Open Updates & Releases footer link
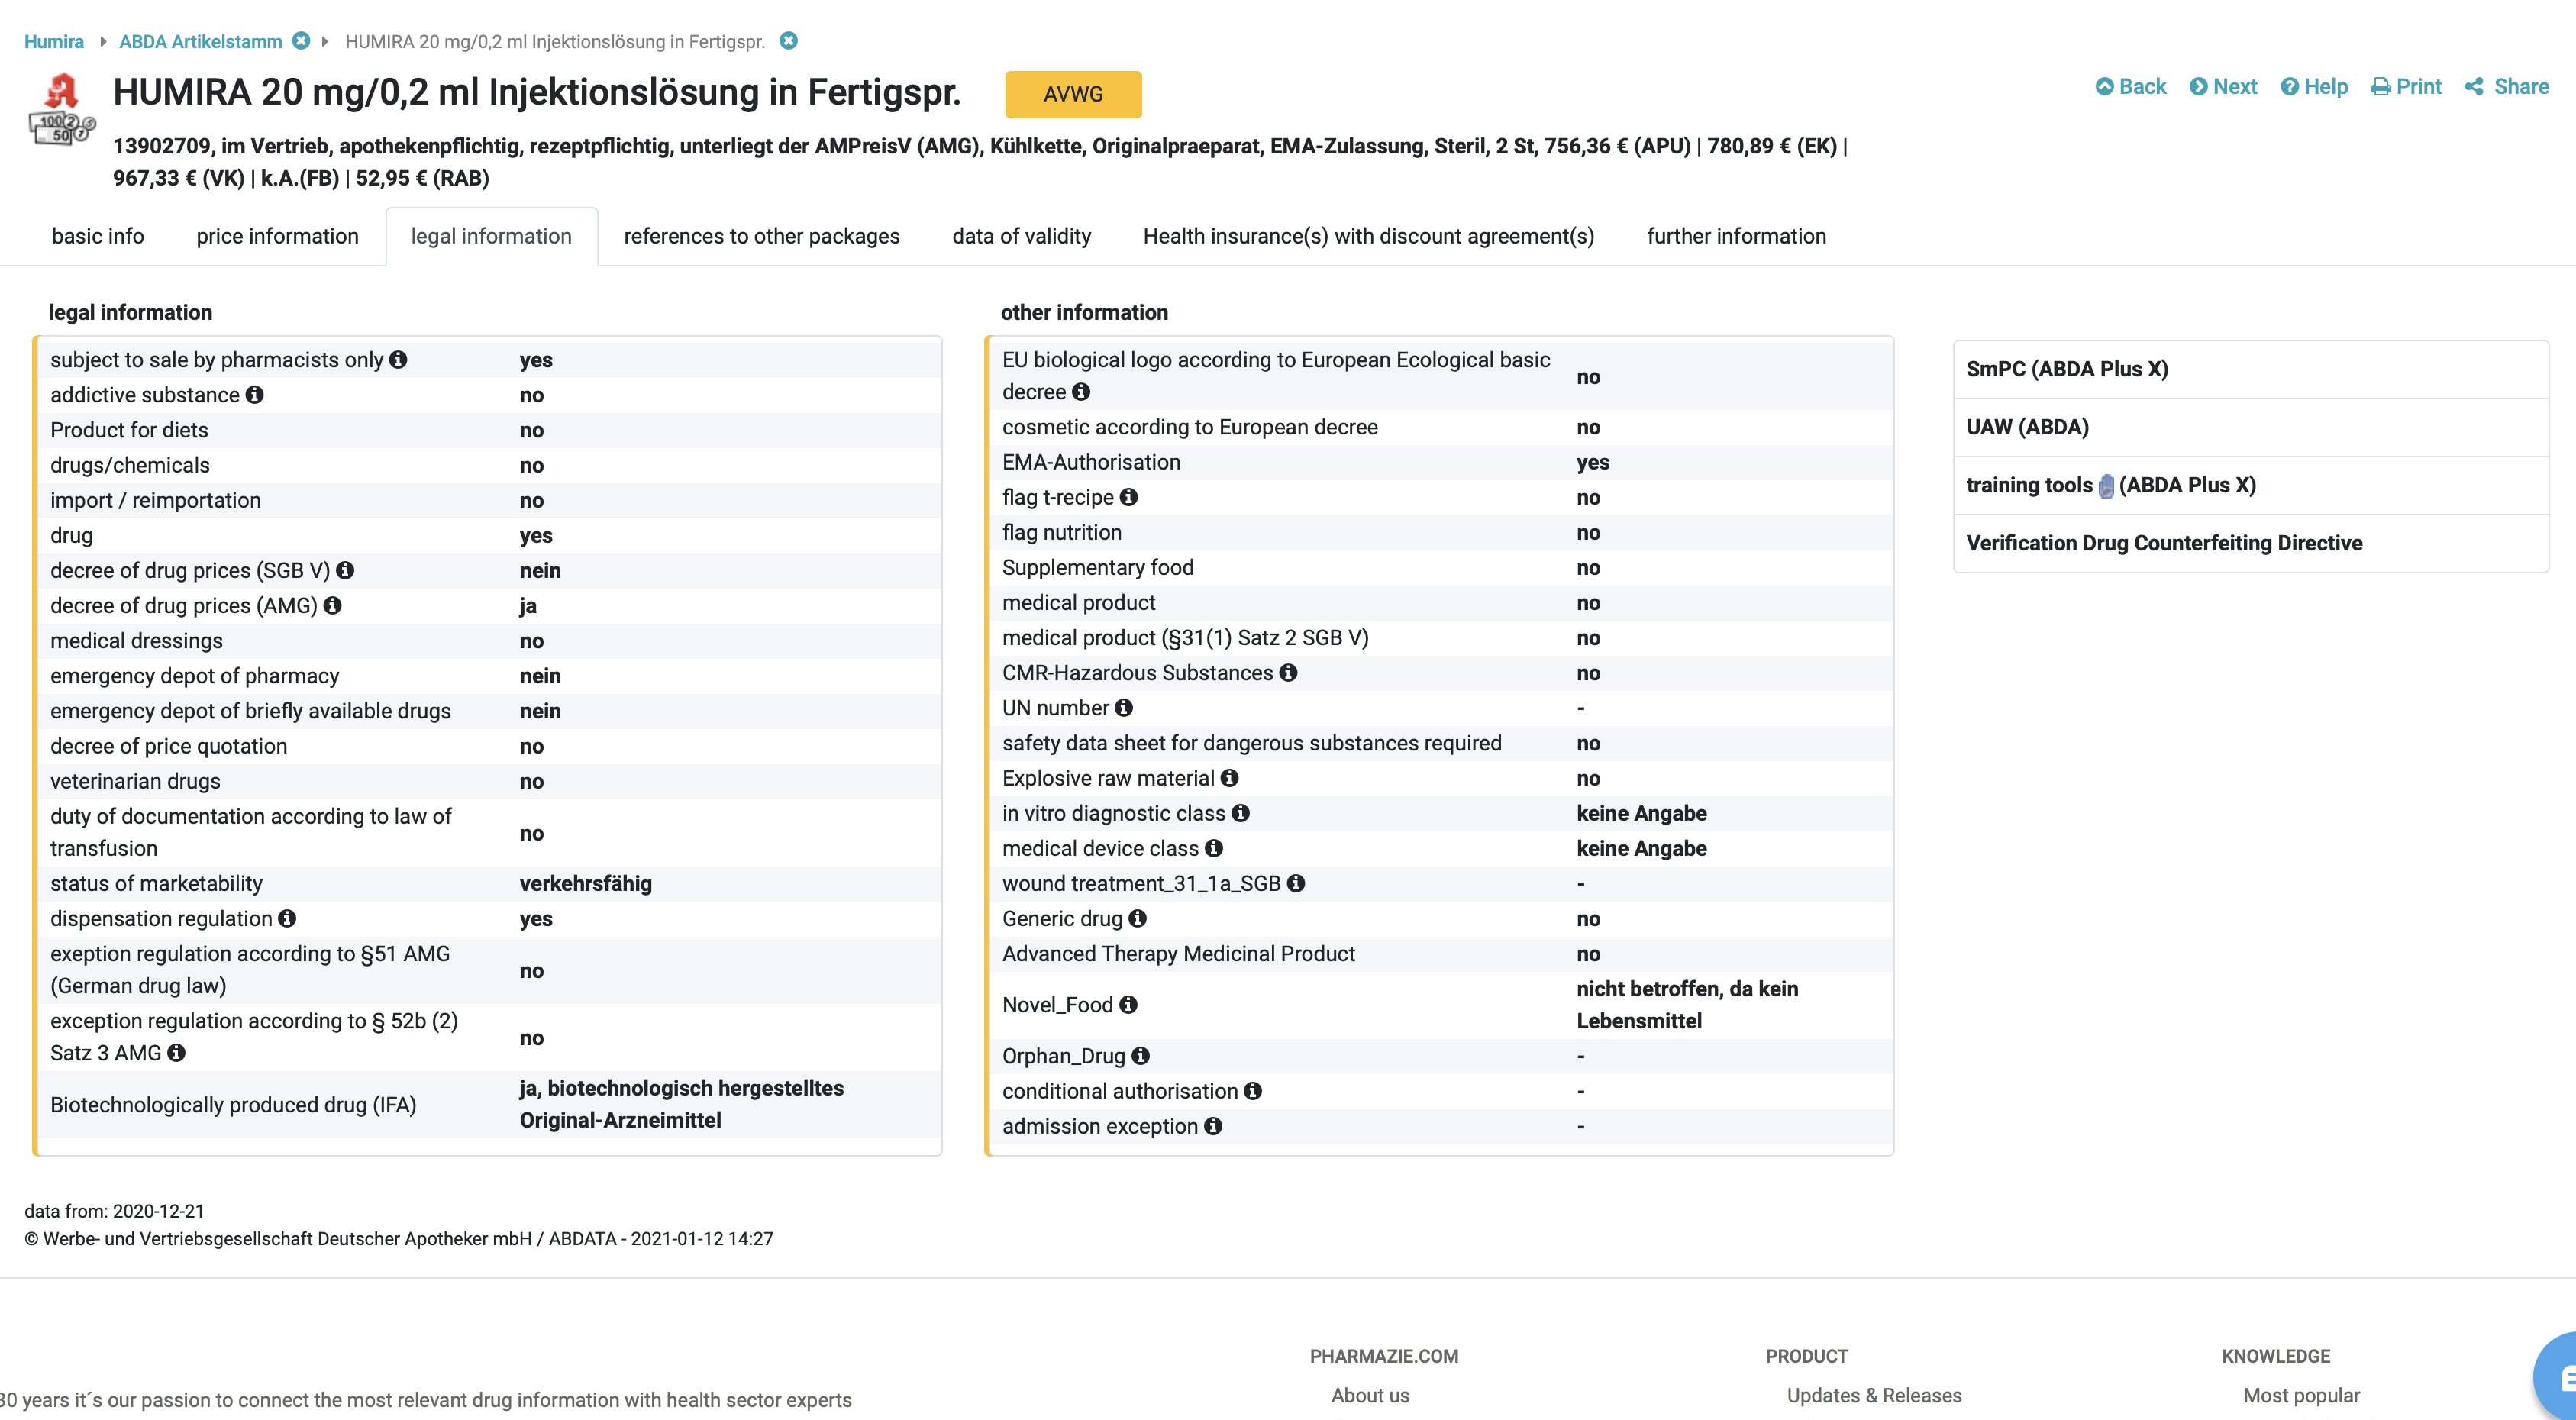This screenshot has width=2576, height=1420. [1874, 1395]
